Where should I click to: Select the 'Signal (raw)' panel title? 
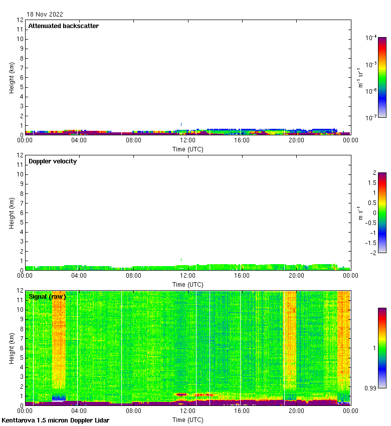(47, 297)
